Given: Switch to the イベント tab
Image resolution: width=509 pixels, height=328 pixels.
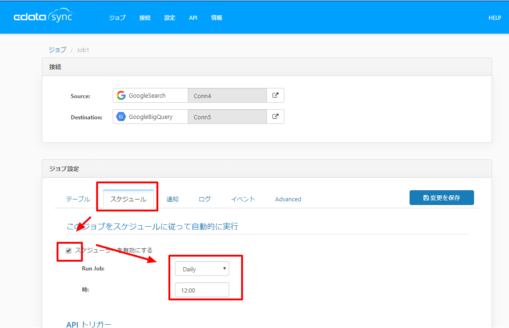Looking at the screenshot, I should (243, 199).
